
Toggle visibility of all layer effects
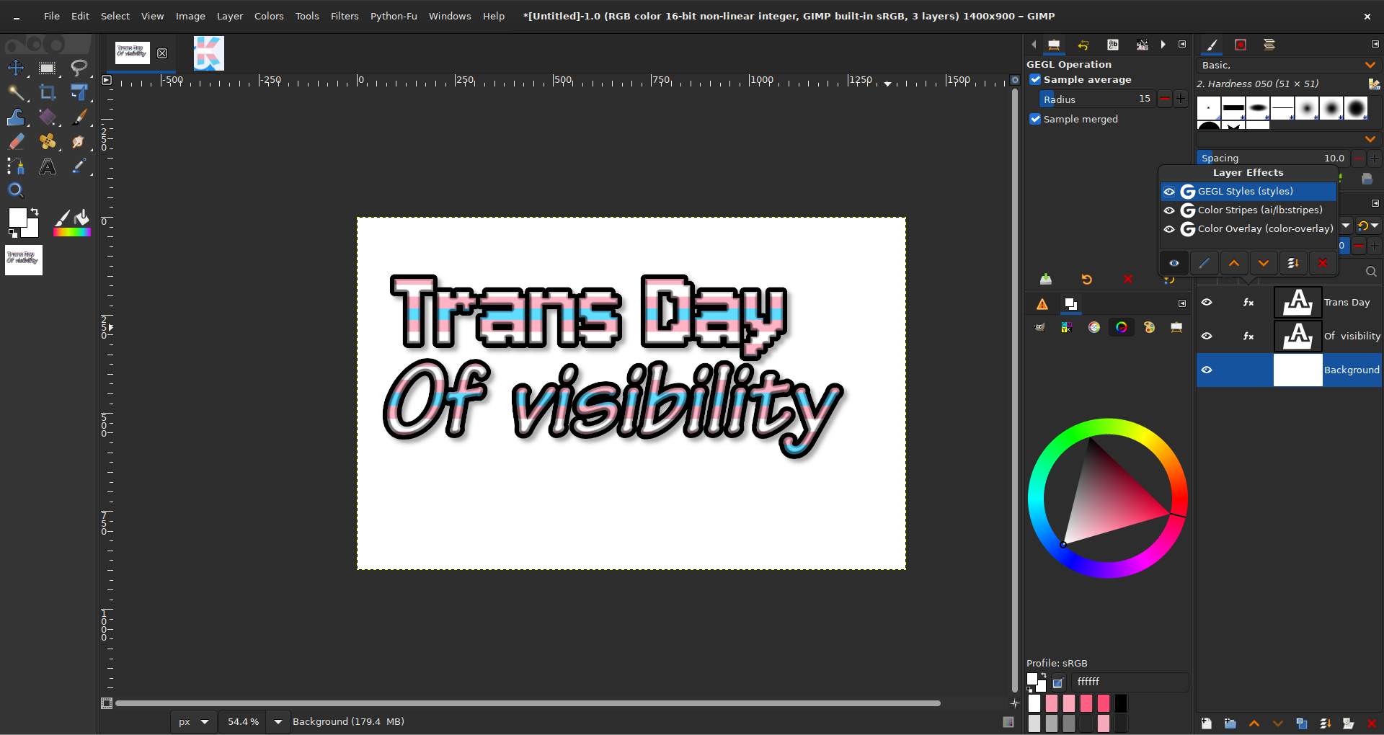tap(1174, 263)
